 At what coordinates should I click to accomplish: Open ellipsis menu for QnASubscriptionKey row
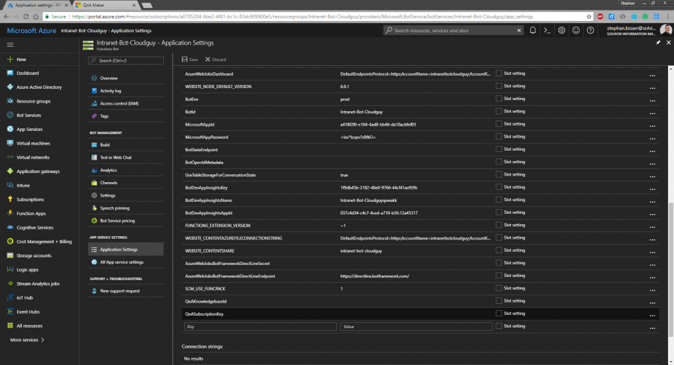652,316
